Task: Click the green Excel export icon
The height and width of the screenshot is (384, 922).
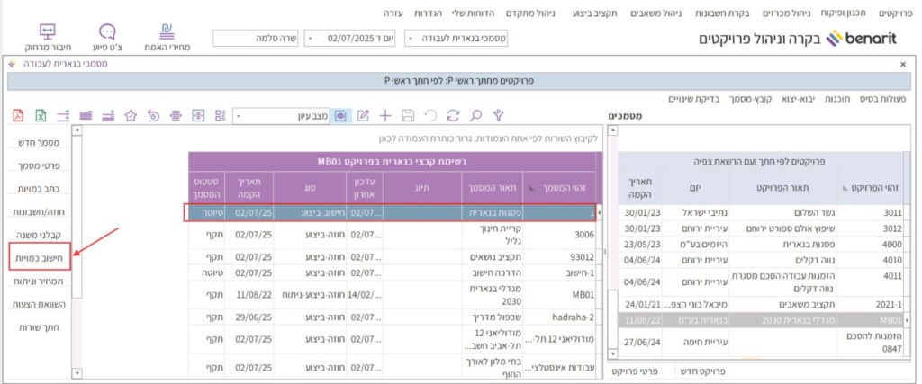Action: click(x=41, y=115)
